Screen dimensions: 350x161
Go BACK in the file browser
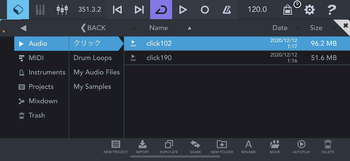[x=93, y=28]
